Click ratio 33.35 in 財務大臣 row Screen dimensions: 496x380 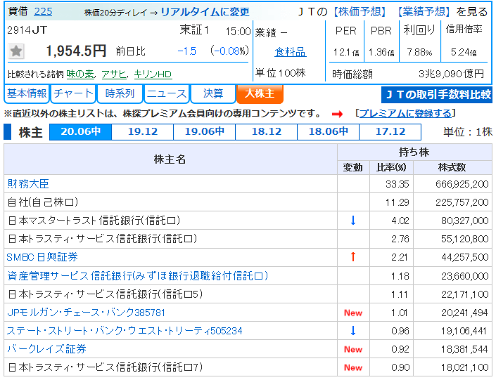[x=398, y=184]
